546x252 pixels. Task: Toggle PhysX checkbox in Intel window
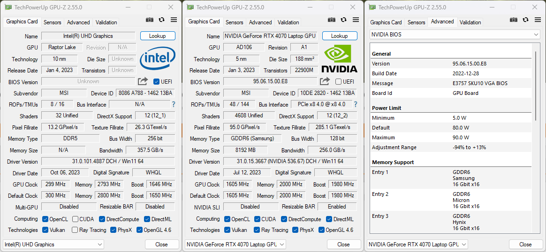pos(113,230)
